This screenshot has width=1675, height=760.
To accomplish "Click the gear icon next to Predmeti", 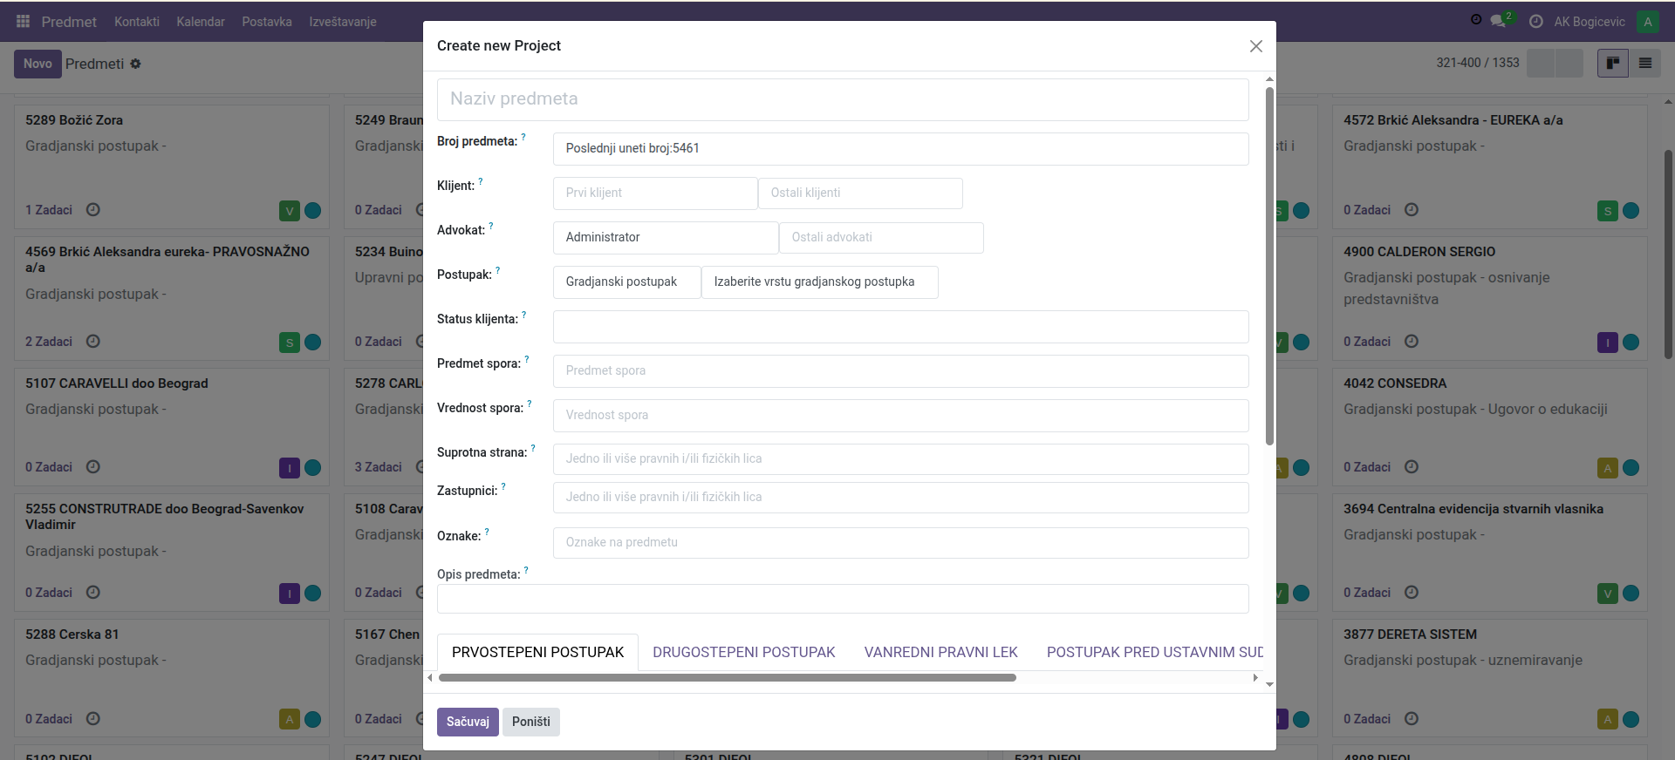I will point(136,64).
